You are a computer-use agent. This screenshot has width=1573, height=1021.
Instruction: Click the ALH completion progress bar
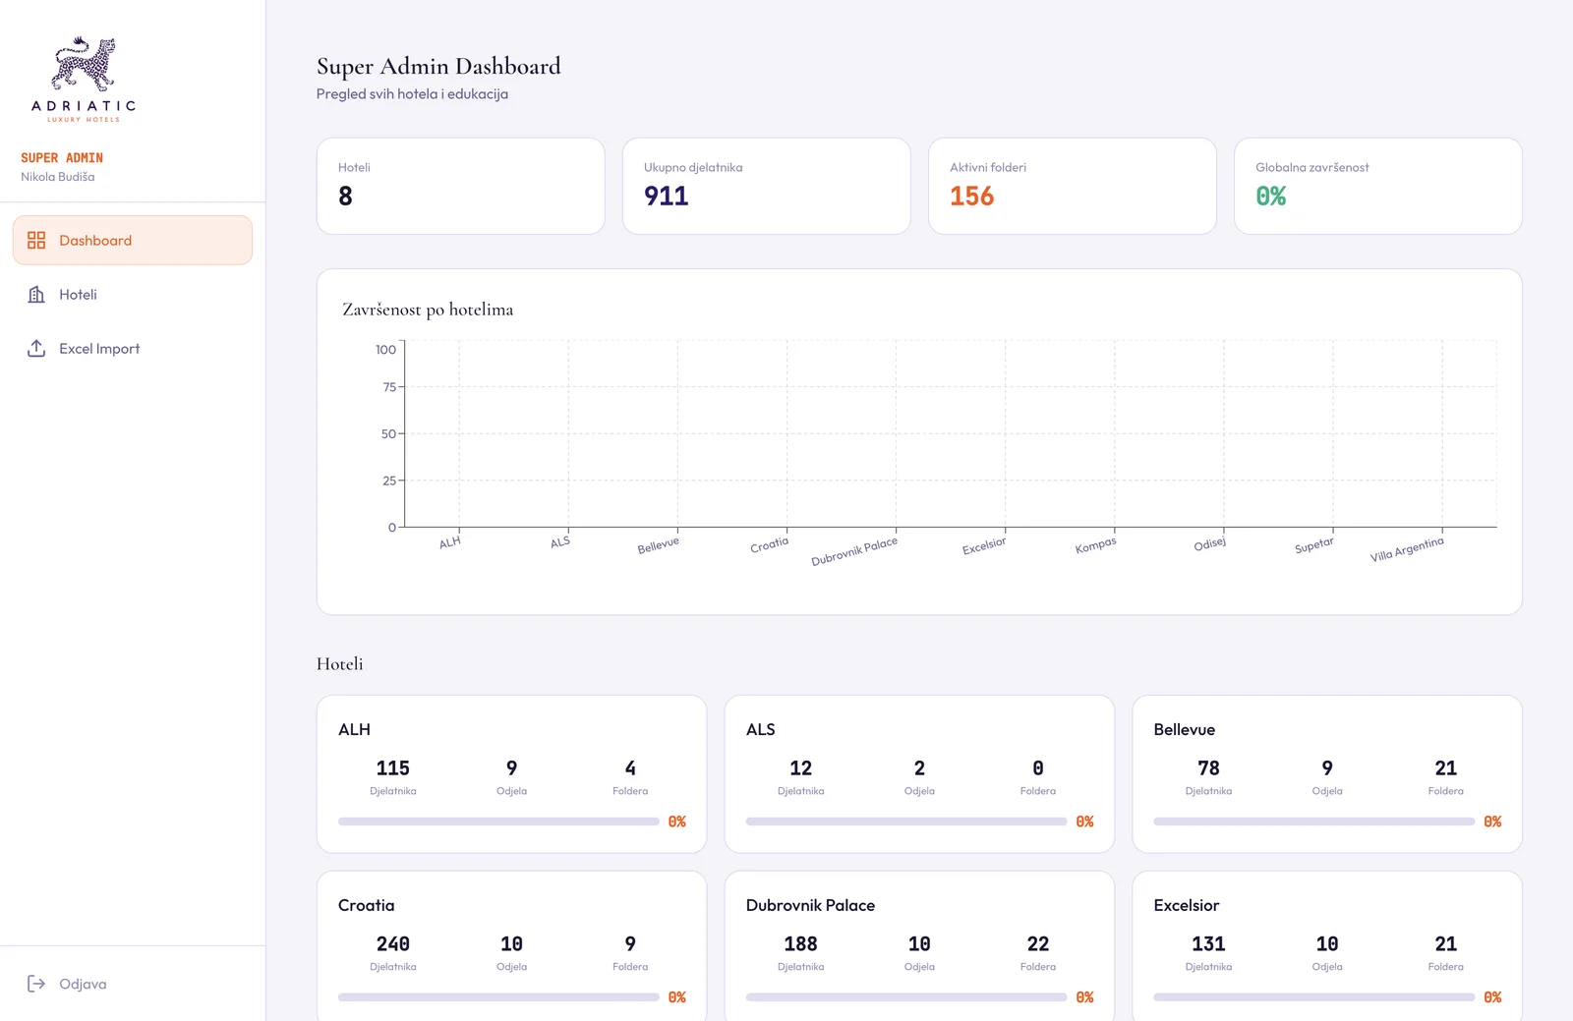point(498,822)
